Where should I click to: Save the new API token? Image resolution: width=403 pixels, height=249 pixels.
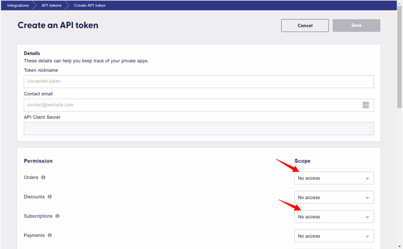pyautogui.click(x=356, y=25)
